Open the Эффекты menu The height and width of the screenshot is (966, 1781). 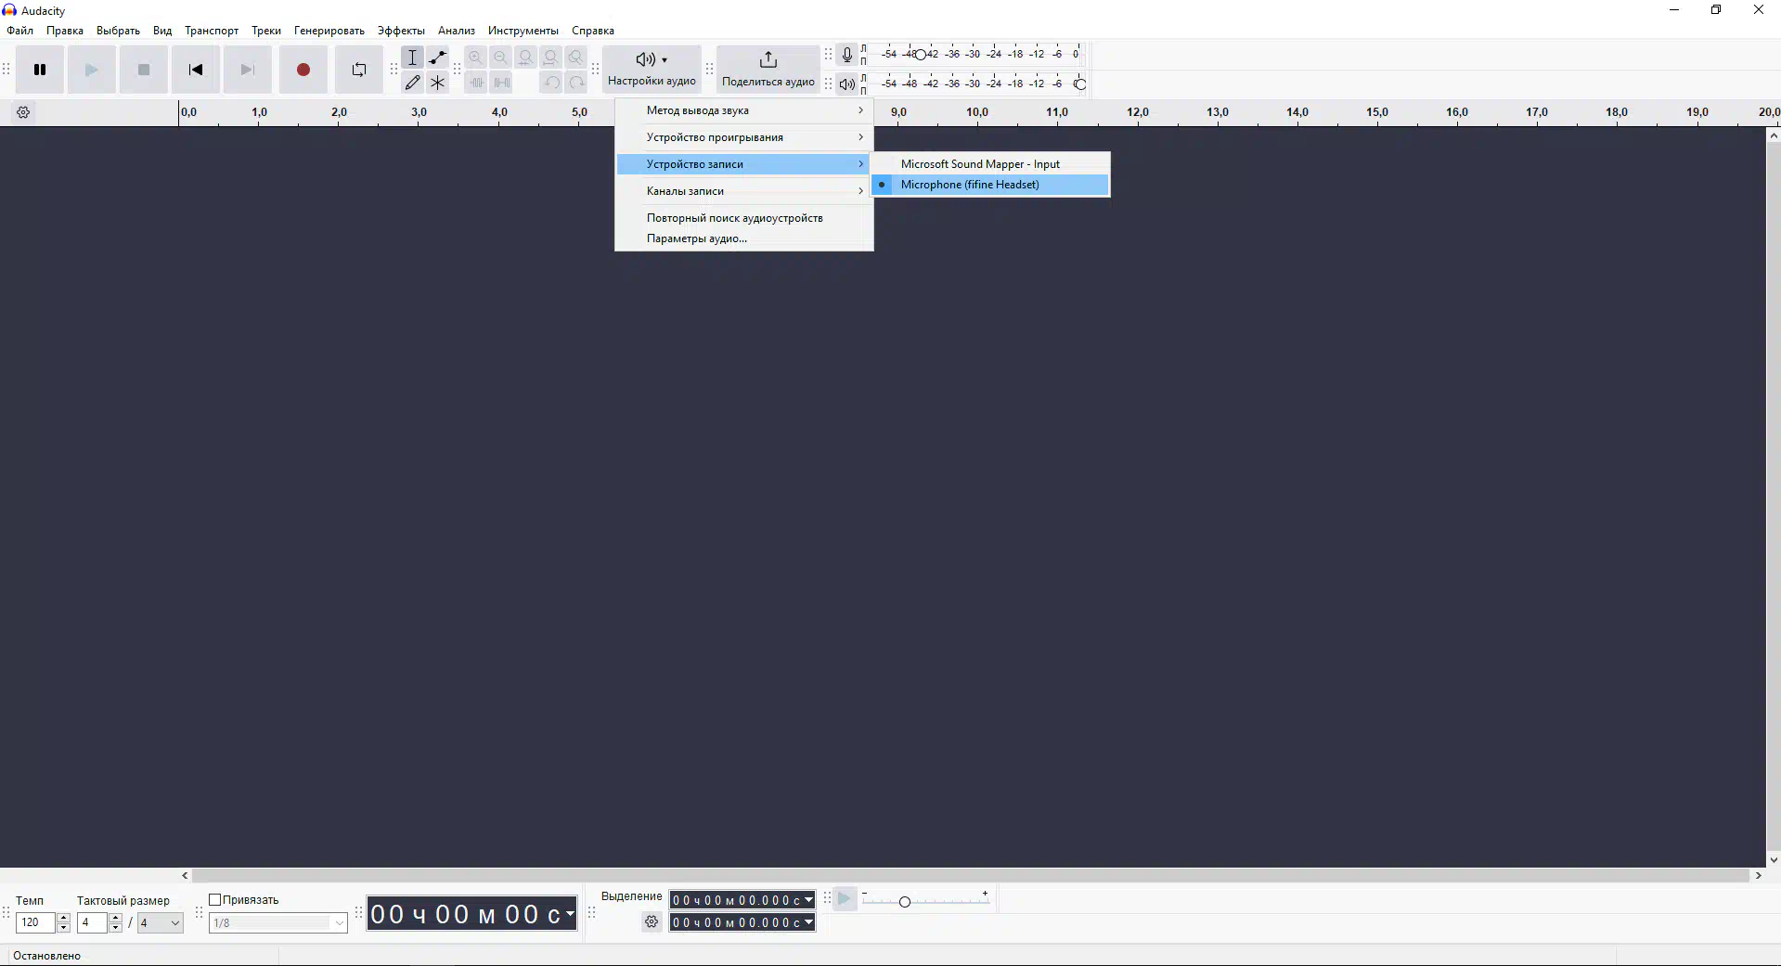coord(401,31)
